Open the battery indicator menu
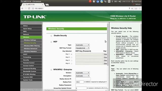The width and height of the screenshot is (162, 91). coord(116,2)
